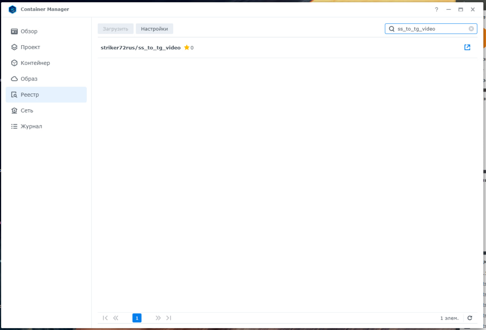Open the Настройки button
Image resolution: width=486 pixels, height=330 pixels.
pos(155,29)
